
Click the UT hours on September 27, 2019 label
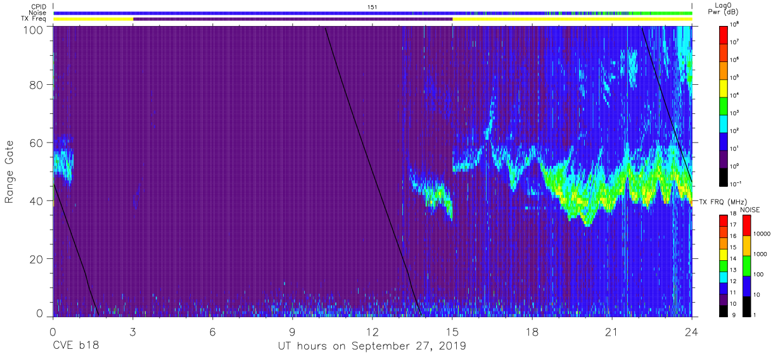pos(372,346)
